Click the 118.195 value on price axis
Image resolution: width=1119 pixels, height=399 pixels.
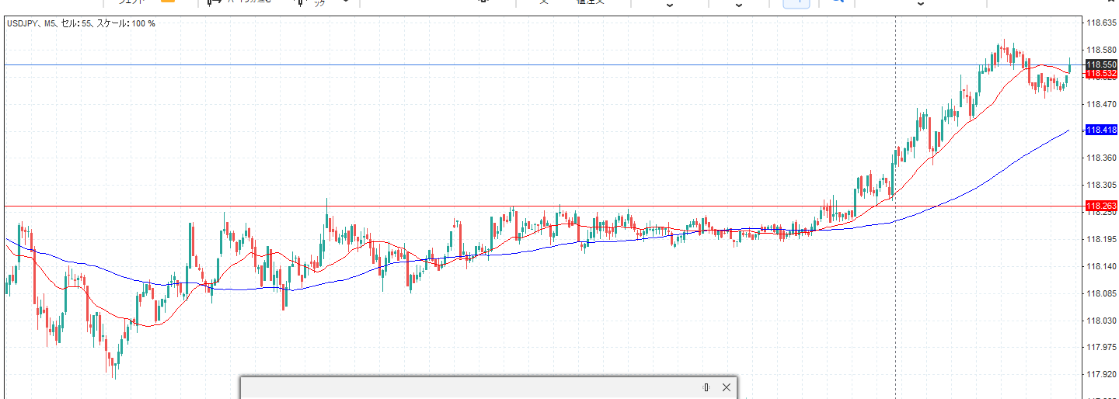(x=1101, y=239)
